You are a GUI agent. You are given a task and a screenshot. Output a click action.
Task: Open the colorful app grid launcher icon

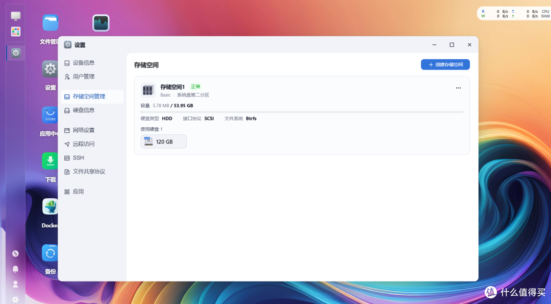click(15, 32)
